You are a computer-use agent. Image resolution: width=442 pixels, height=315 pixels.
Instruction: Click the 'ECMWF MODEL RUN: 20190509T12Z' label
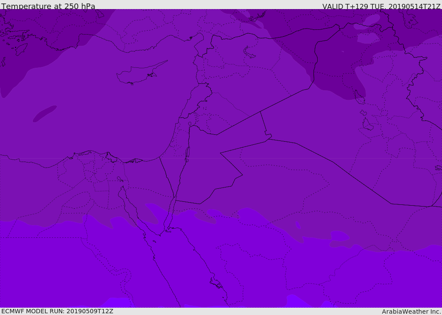(x=57, y=312)
